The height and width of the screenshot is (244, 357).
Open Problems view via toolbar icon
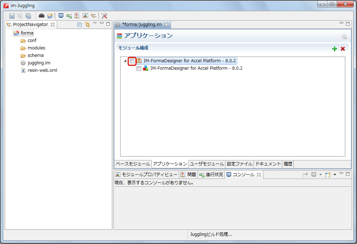tap(77, 16)
